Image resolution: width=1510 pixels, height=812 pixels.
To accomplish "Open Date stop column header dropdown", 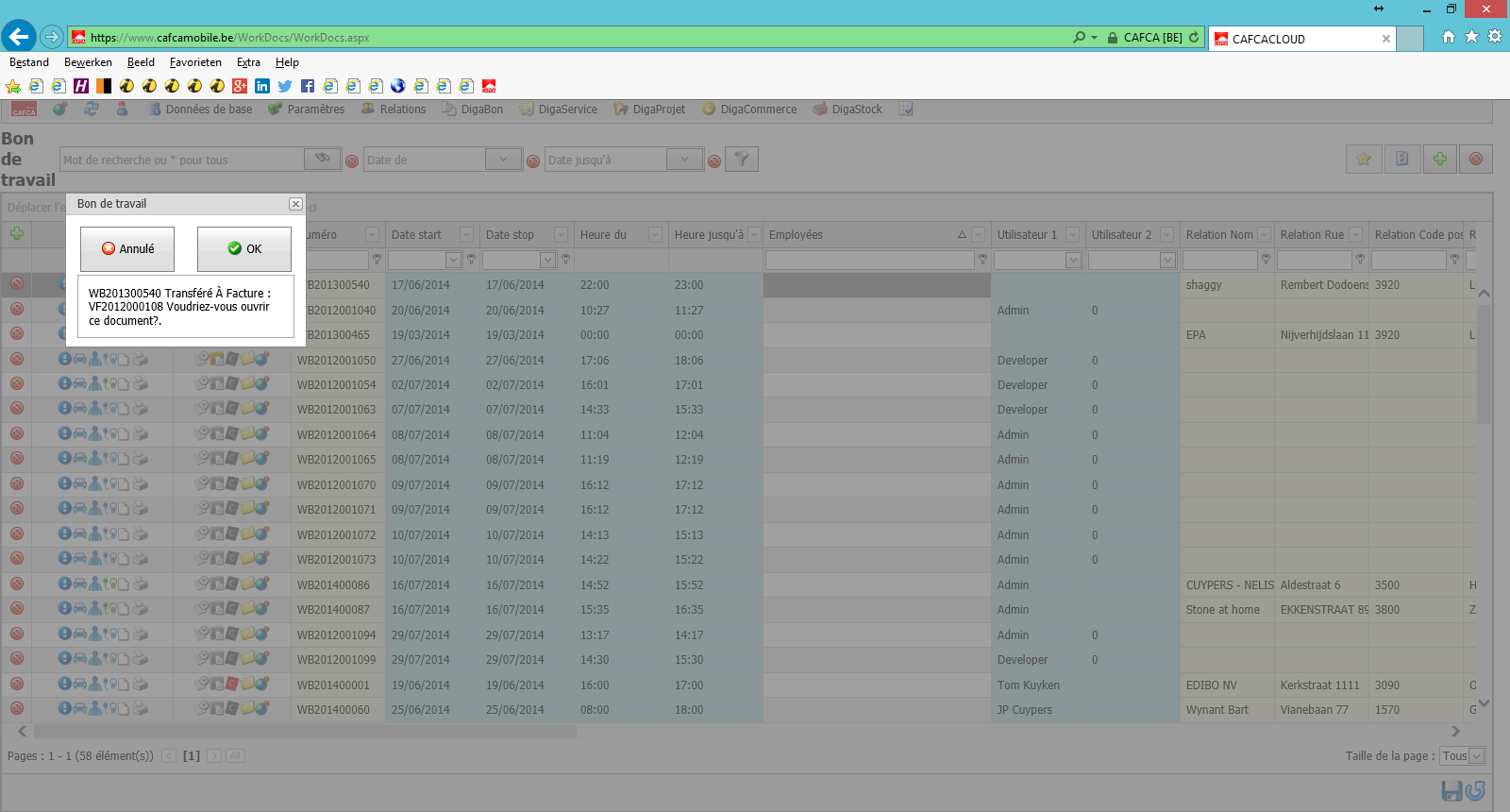I will click(x=561, y=234).
